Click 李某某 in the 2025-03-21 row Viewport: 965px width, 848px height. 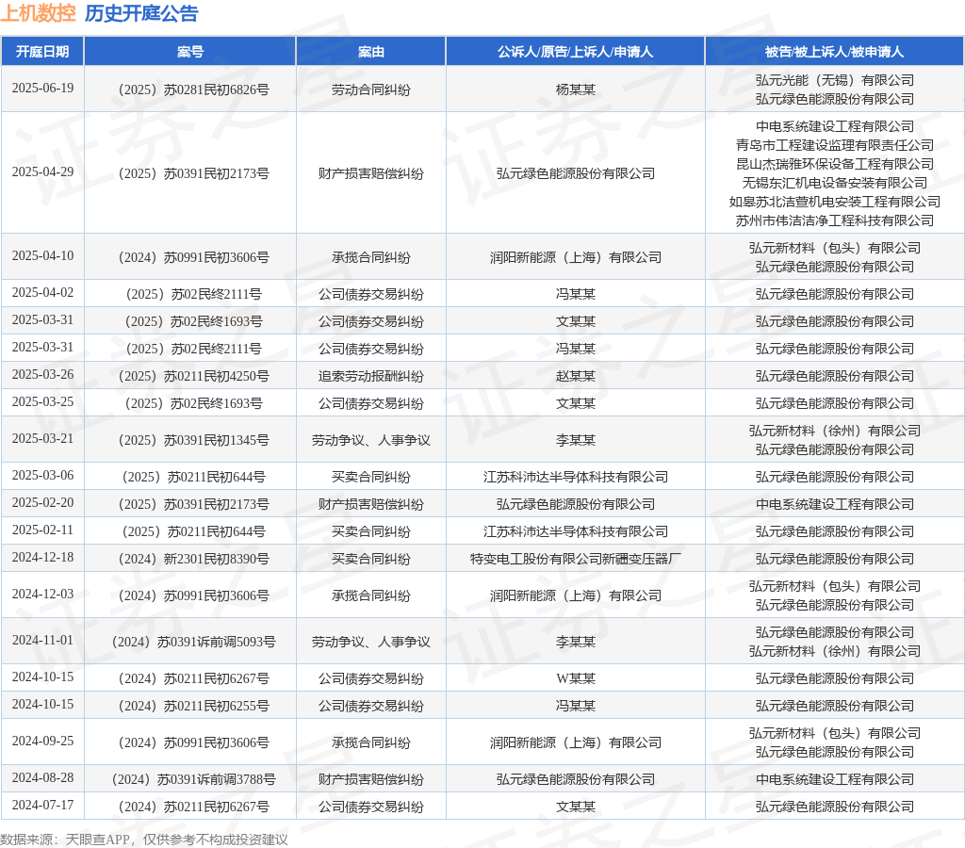(x=576, y=440)
